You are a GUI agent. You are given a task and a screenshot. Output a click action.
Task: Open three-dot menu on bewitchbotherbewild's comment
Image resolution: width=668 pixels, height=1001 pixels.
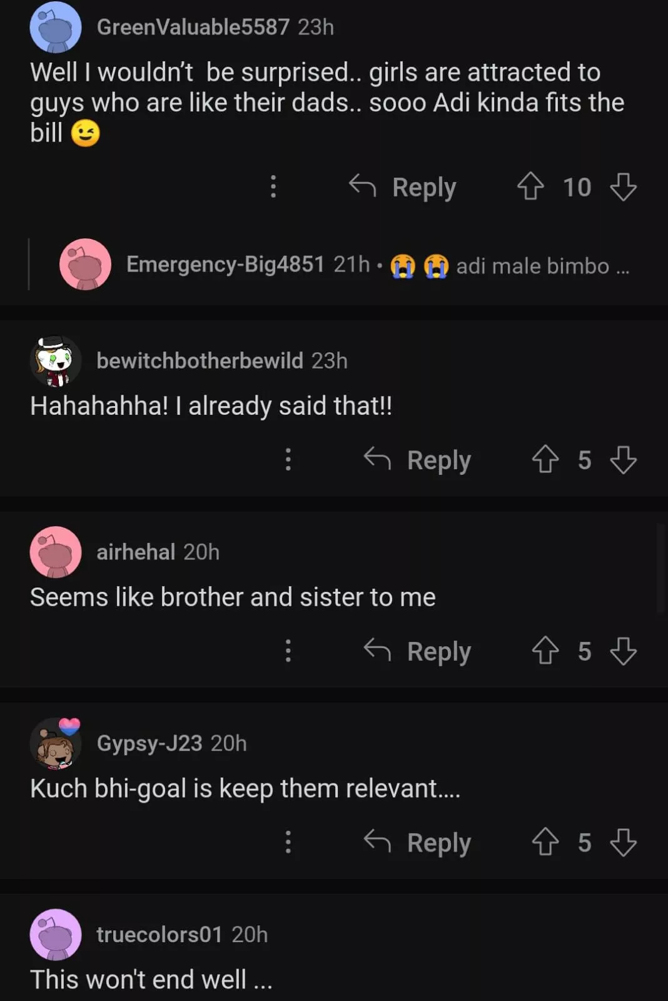288,460
